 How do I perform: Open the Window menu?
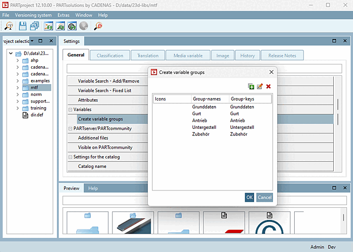click(x=84, y=15)
